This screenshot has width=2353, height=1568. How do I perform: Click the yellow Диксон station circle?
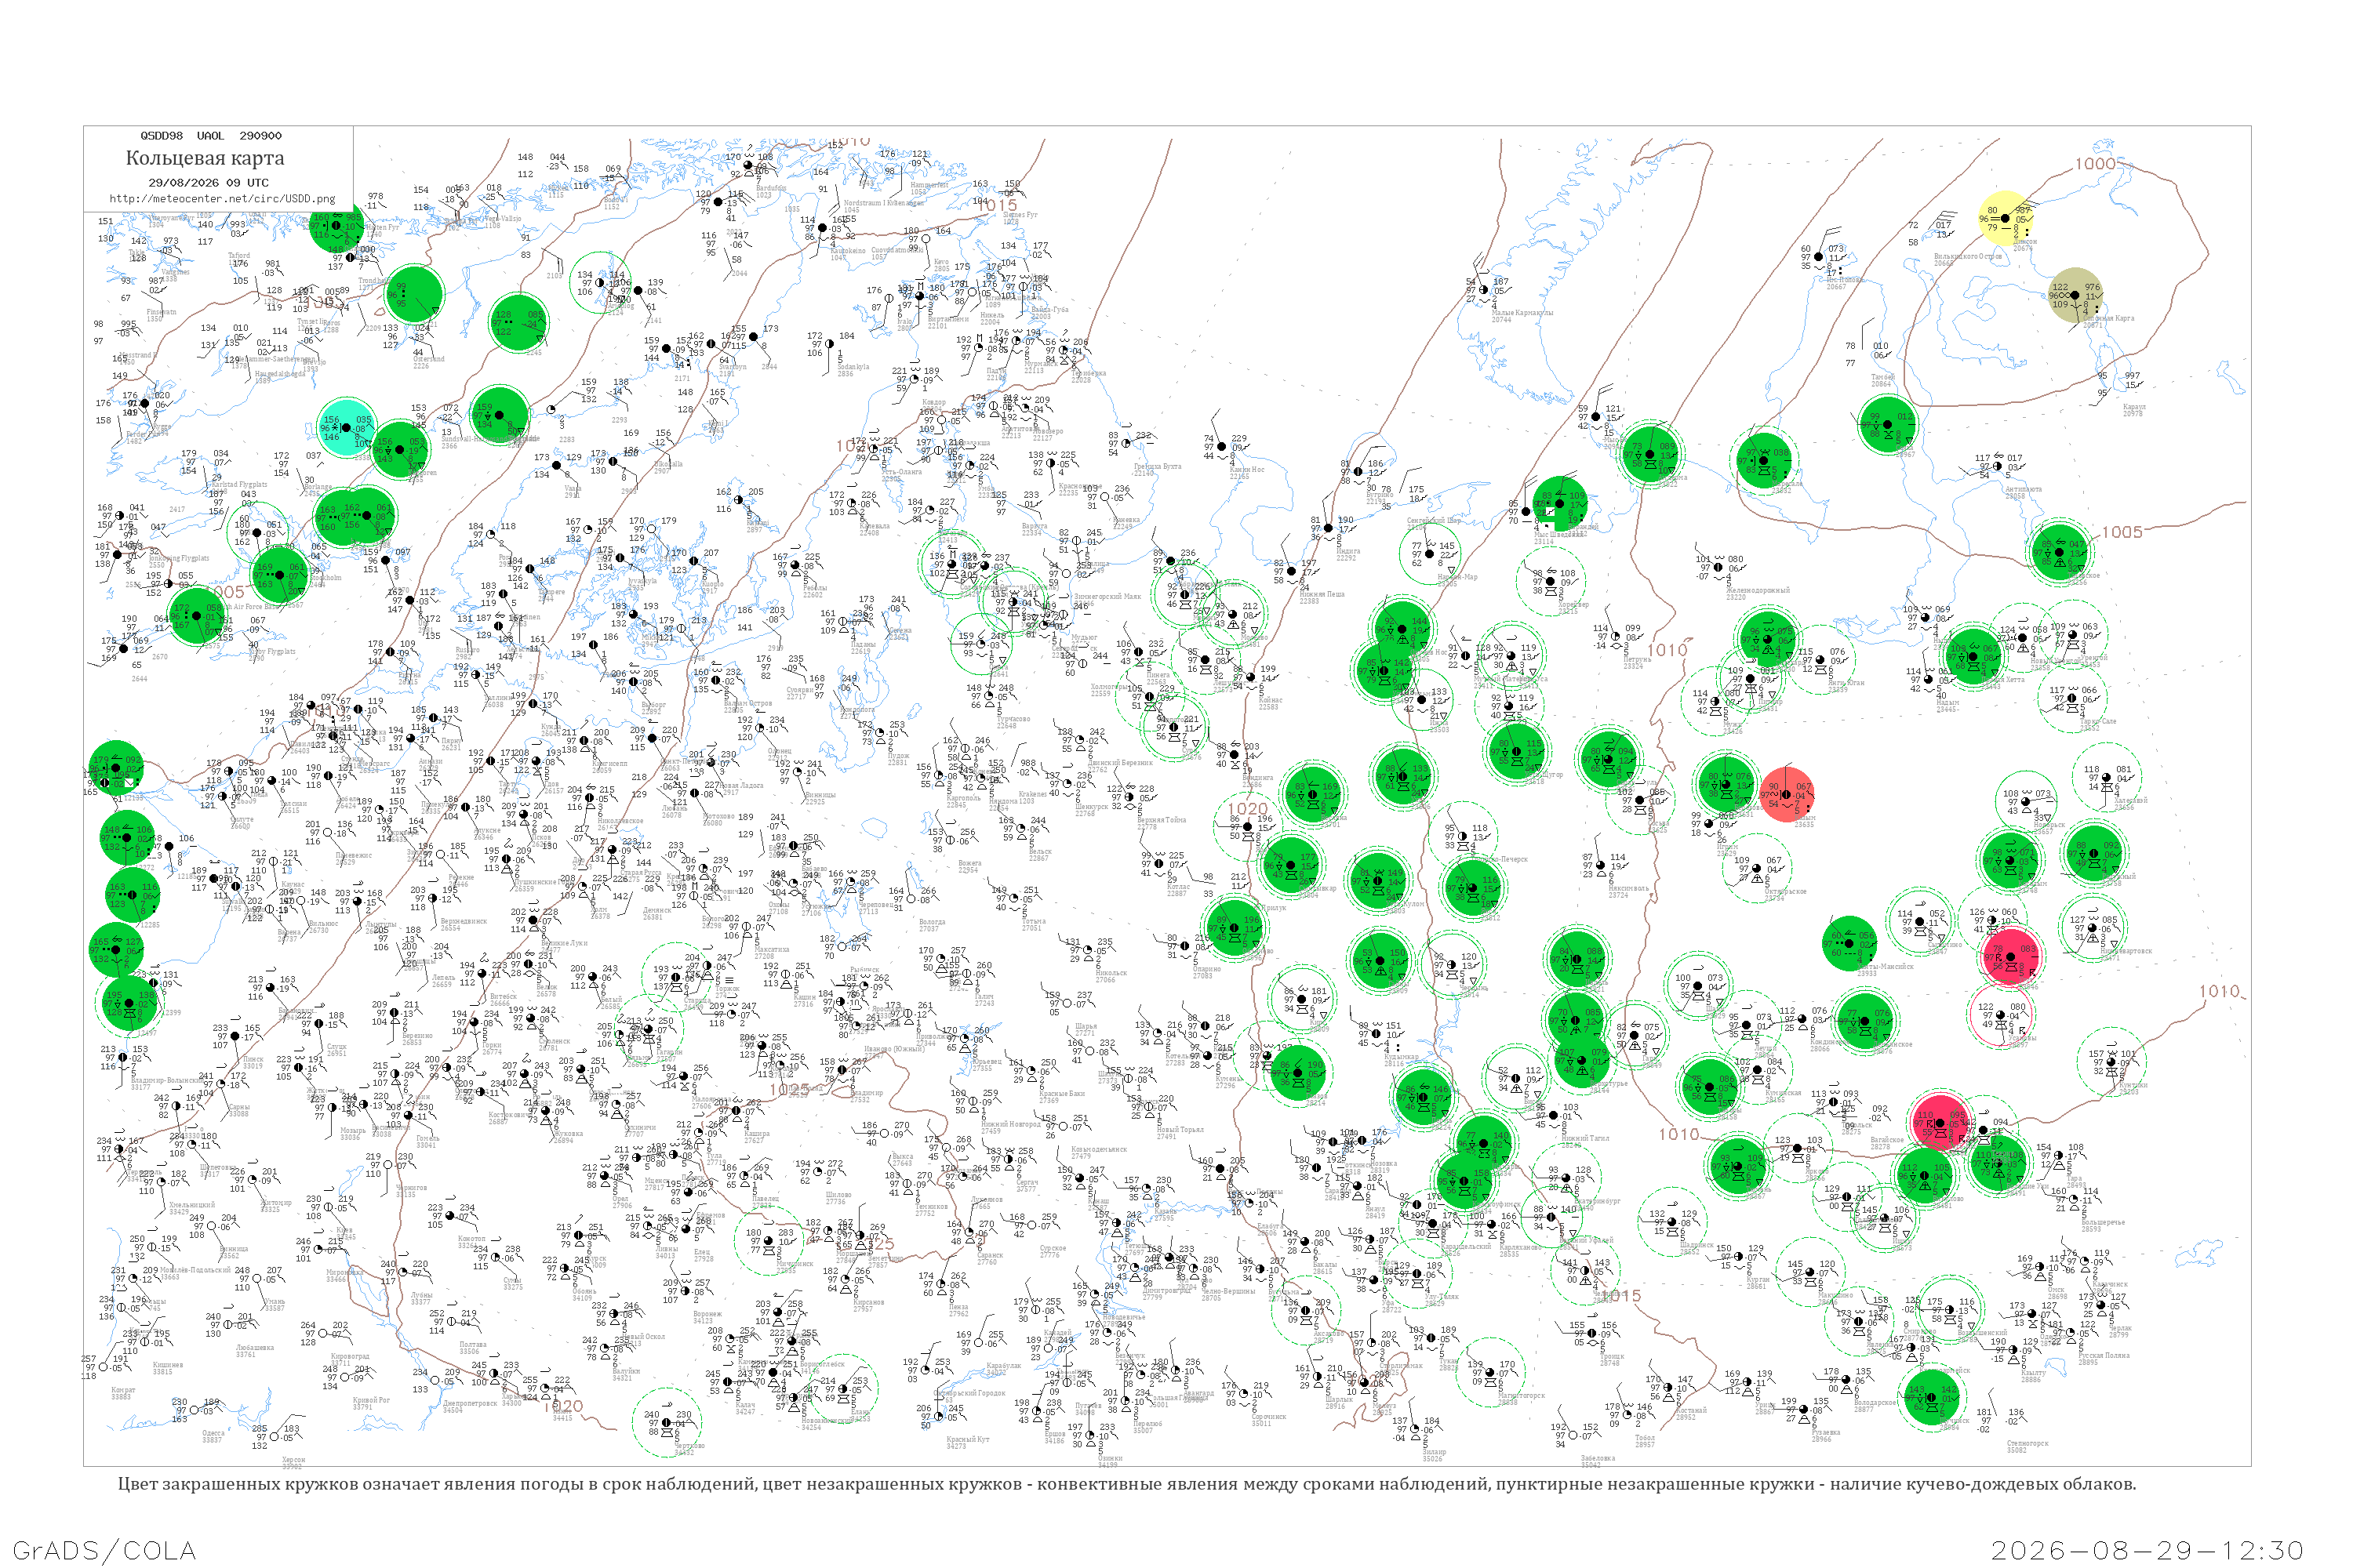[x=2004, y=218]
